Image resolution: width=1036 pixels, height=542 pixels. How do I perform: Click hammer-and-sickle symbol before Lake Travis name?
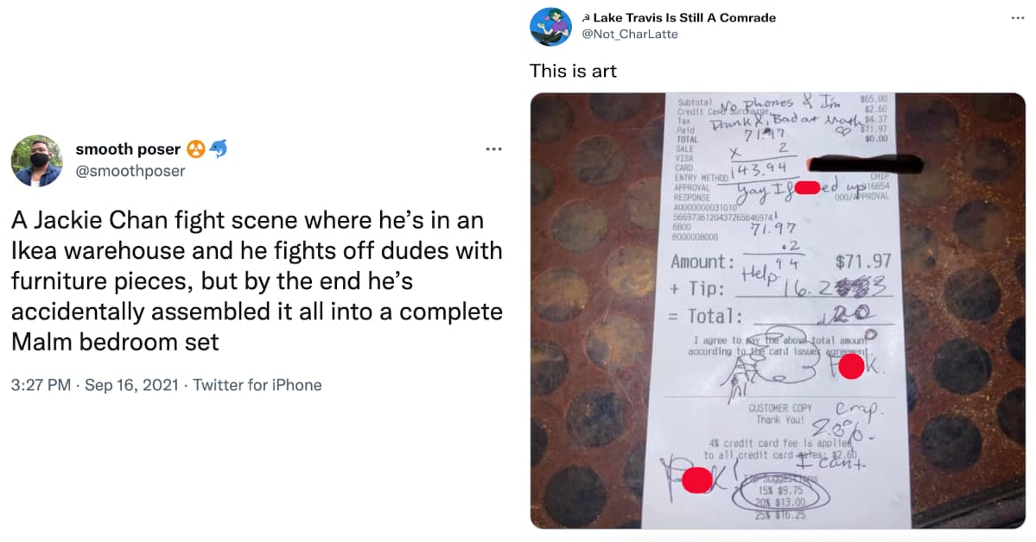(x=586, y=17)
